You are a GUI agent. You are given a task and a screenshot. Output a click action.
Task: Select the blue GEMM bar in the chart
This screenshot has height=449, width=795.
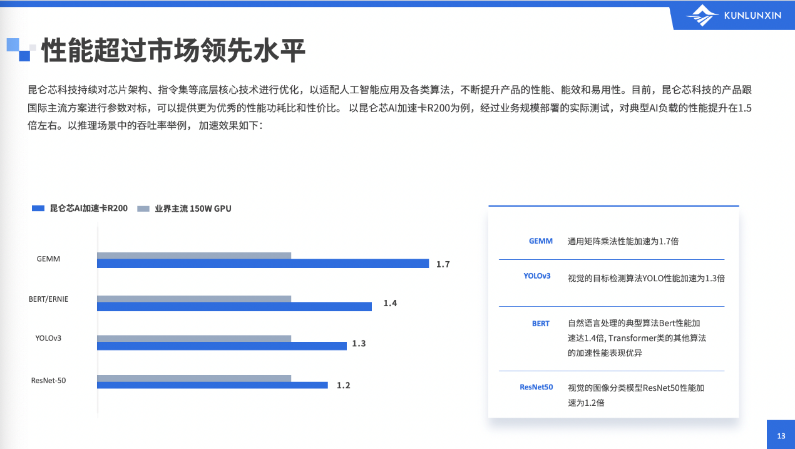262,264
